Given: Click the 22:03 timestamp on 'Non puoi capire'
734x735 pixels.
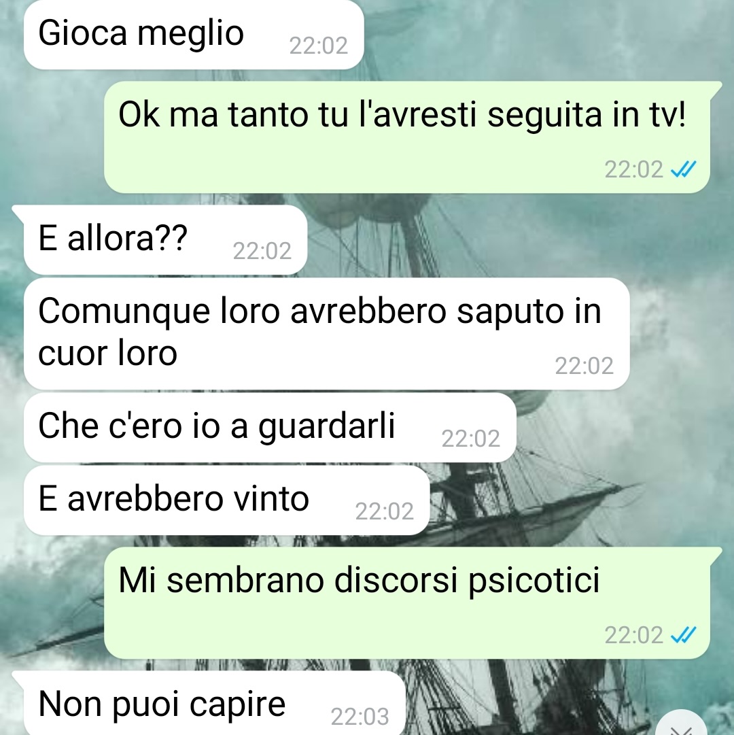Looking at the screenshot, I should tap(360, 717).
